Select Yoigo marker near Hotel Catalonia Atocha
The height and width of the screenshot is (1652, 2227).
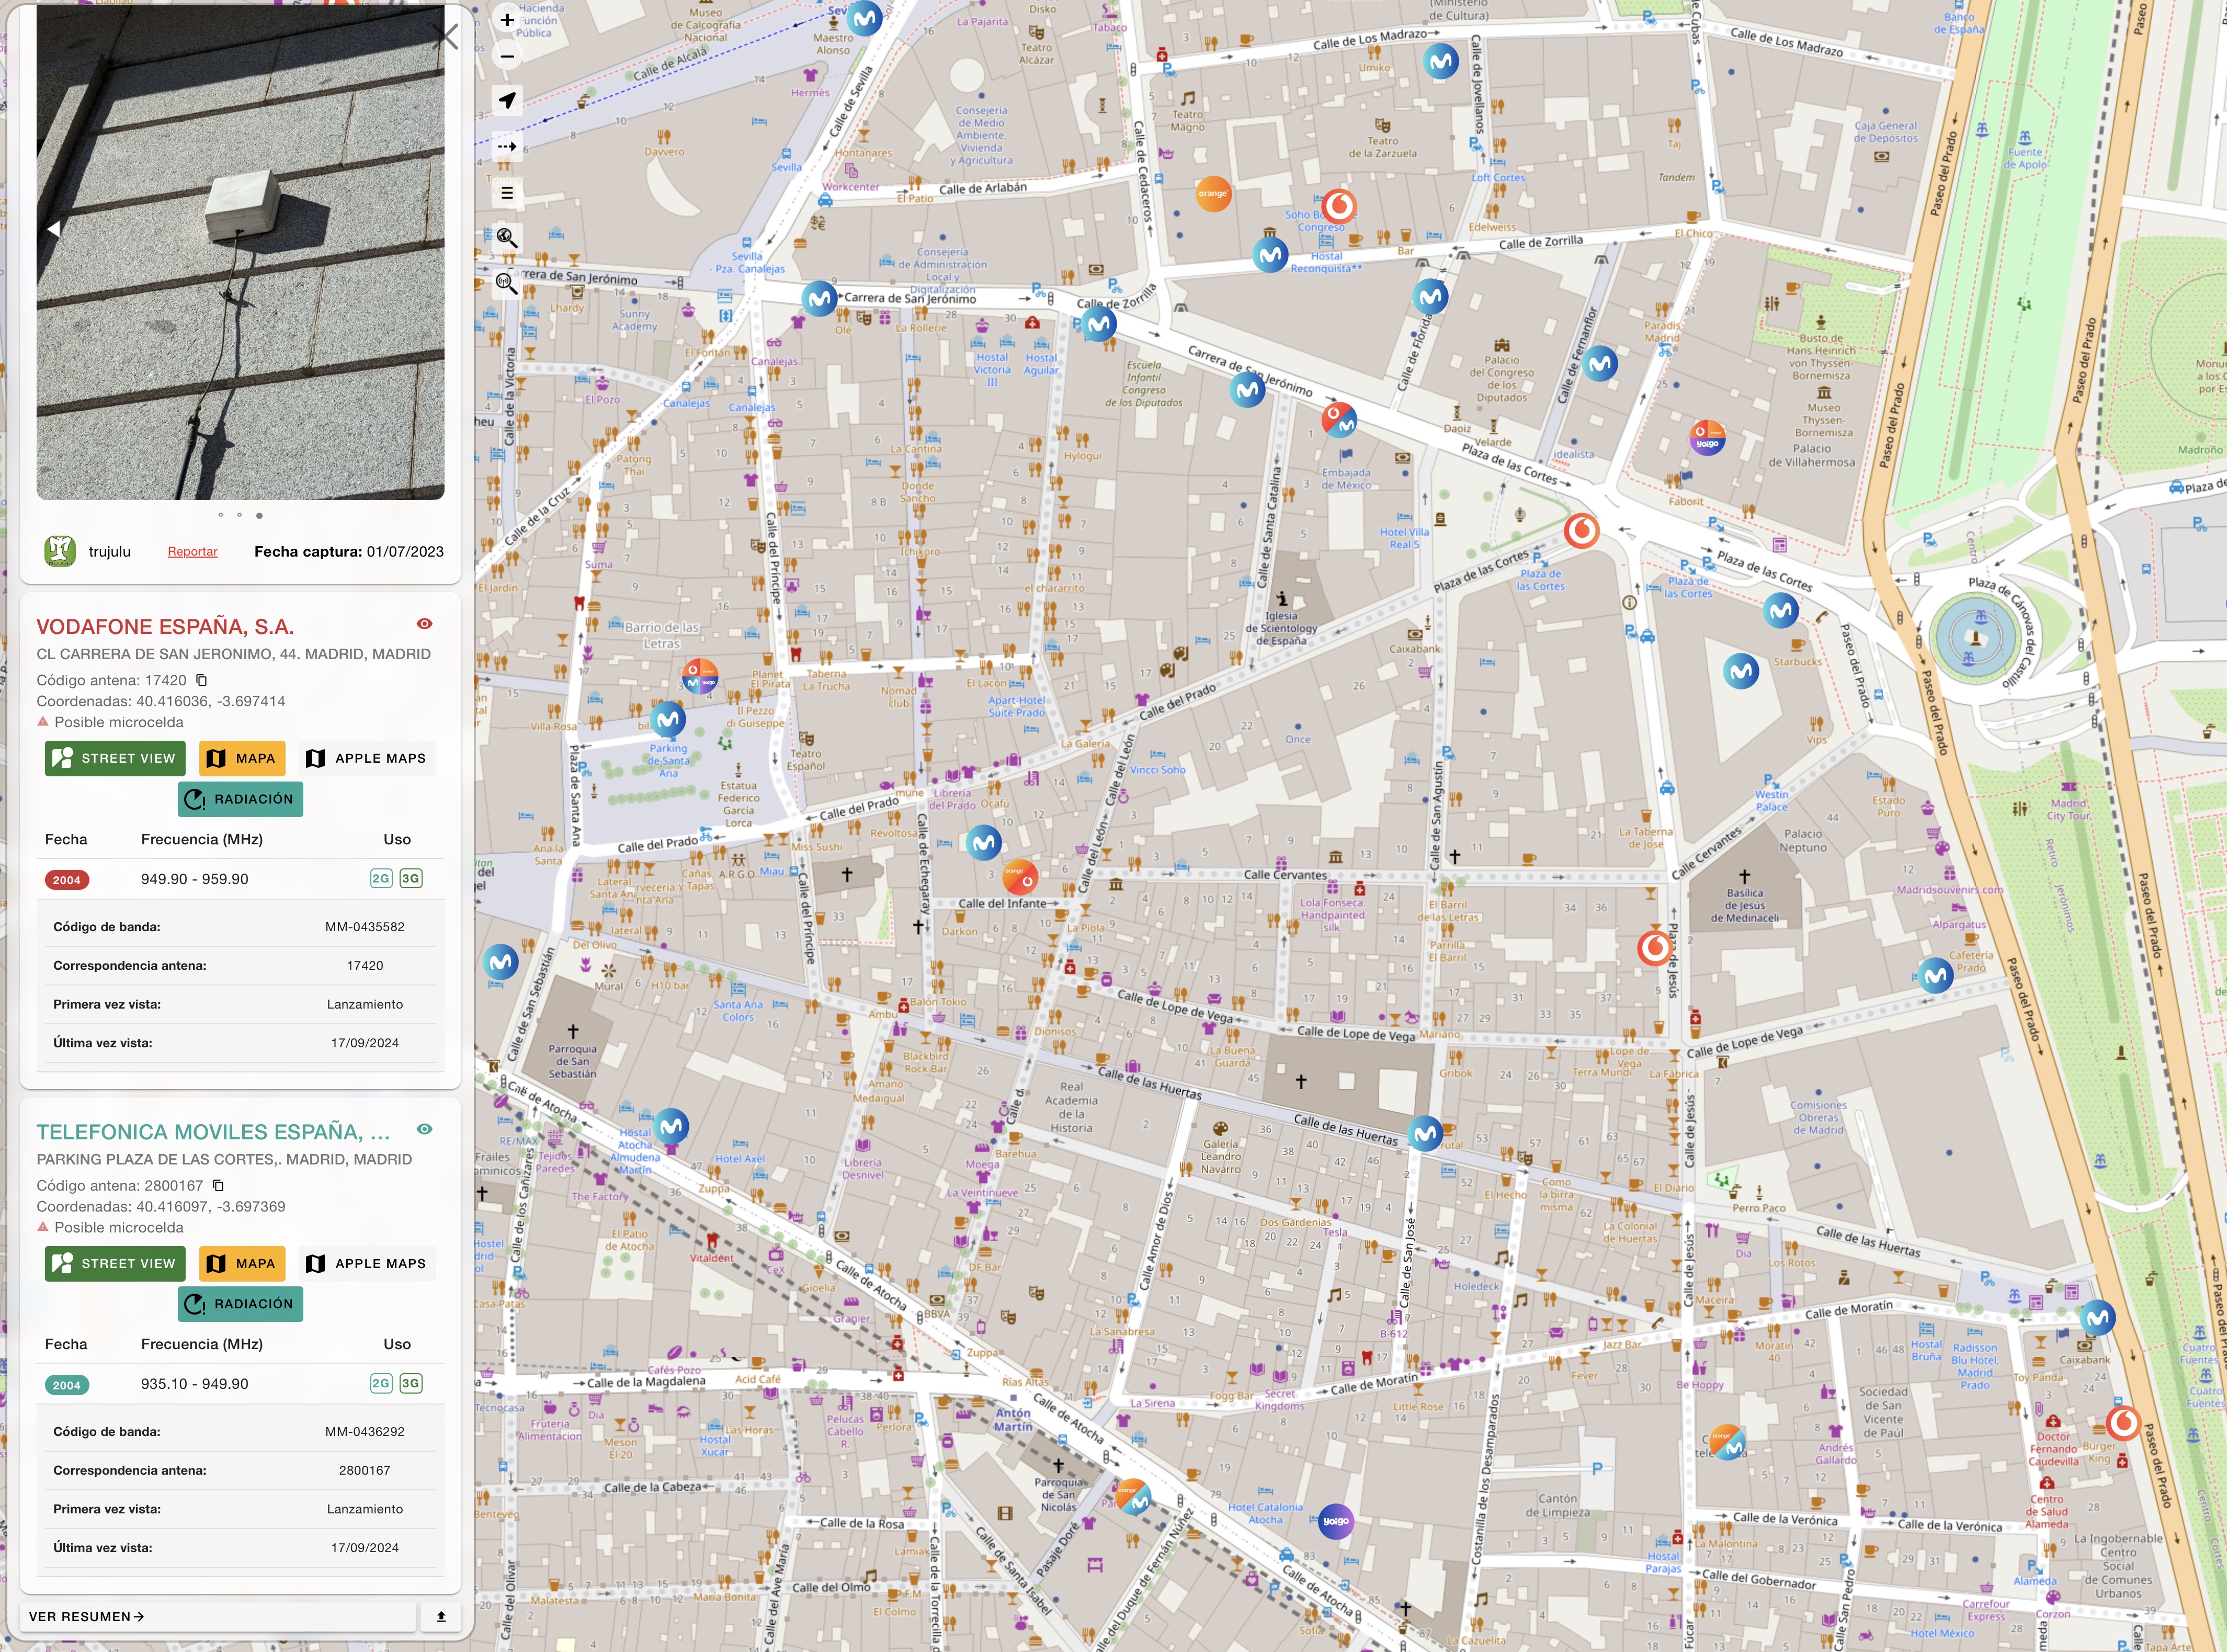coord(1335,1522)
